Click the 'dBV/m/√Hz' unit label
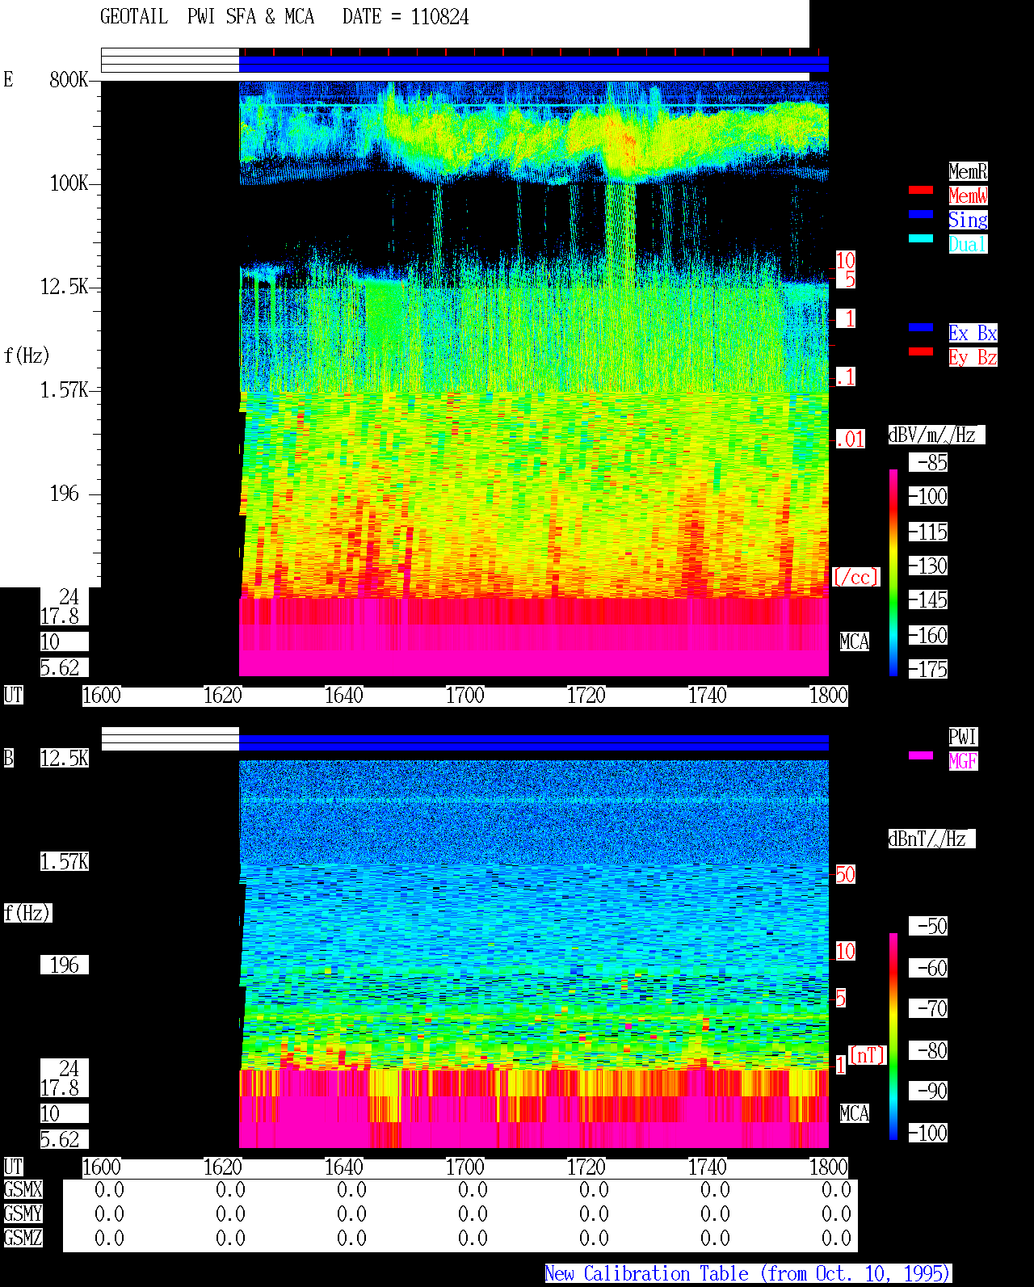 click(x=936, y=435)
